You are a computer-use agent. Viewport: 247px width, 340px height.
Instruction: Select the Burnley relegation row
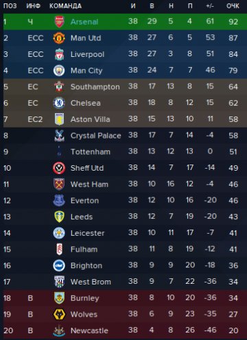pos(125,298)
